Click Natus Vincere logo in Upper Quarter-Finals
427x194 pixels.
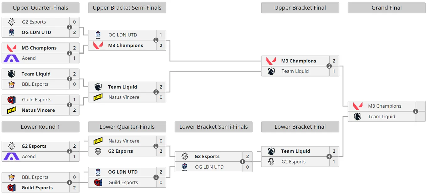pos(12,110)
